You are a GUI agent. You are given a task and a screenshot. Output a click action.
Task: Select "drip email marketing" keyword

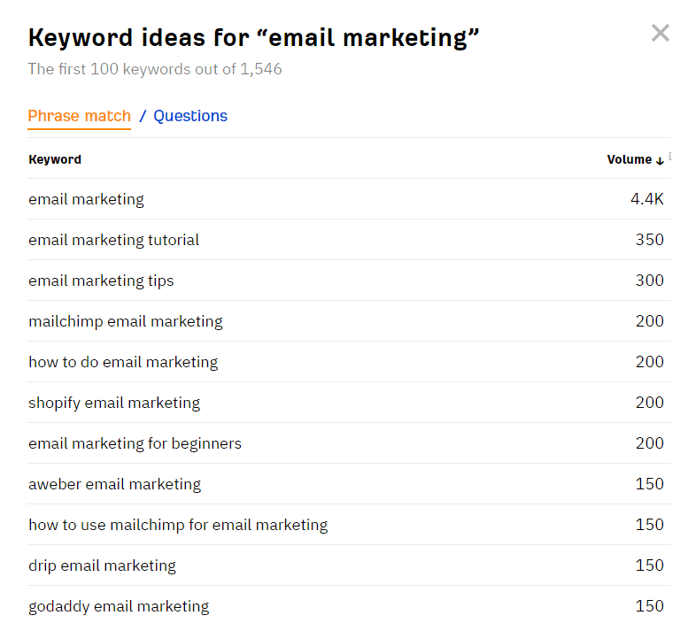coord(102,565)
